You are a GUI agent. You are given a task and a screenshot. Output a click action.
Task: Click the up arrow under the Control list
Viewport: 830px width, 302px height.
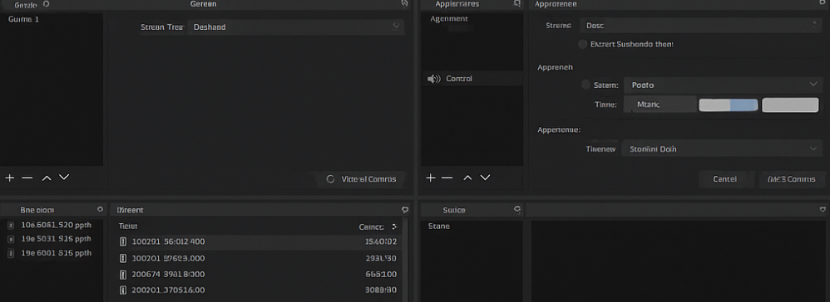pos(467,178)
